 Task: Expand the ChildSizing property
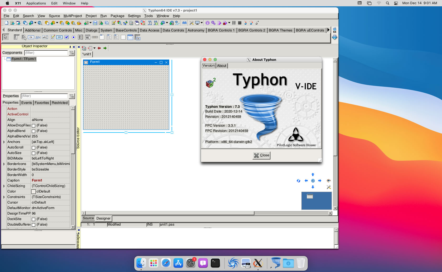(4, 186)
